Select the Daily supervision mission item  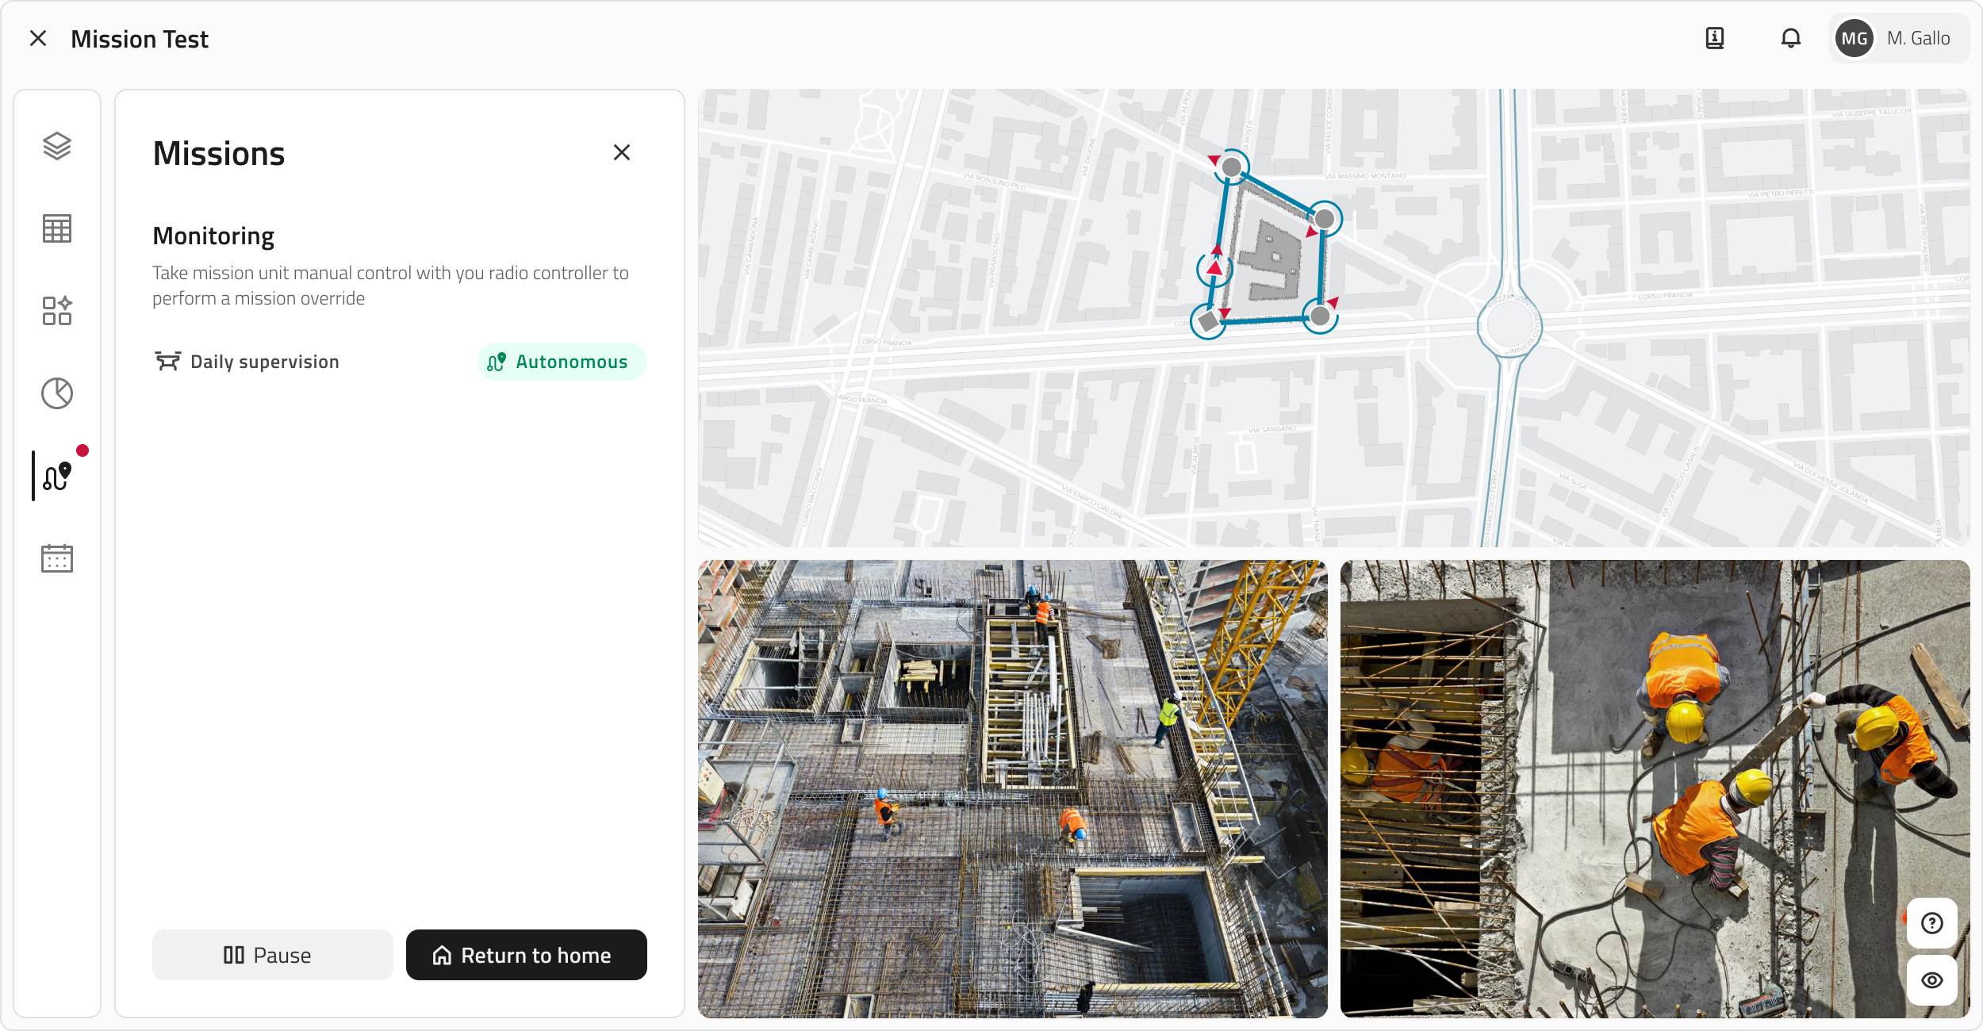pyautogui.click(x=247, y=362)
